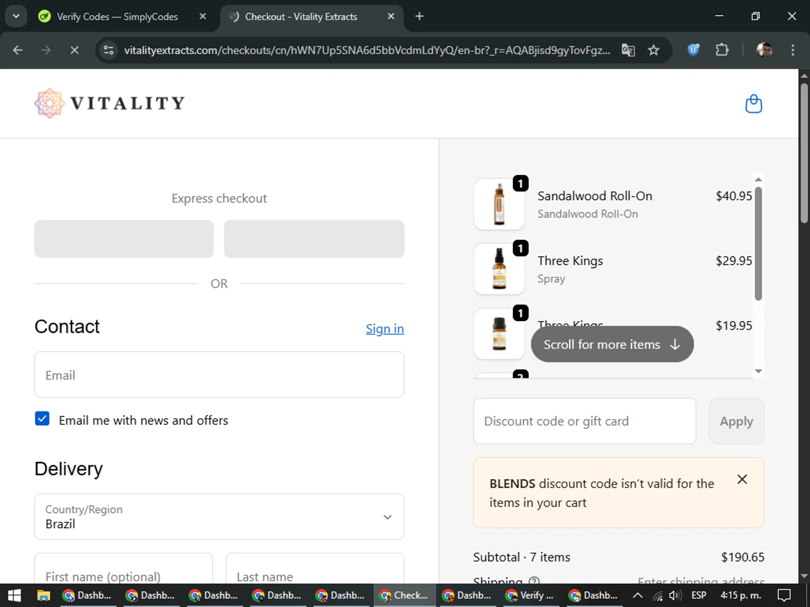Screen dimensions: 810x607
Task: Open the Verify ... taskbar Chrome window
Action: point(530,595)
